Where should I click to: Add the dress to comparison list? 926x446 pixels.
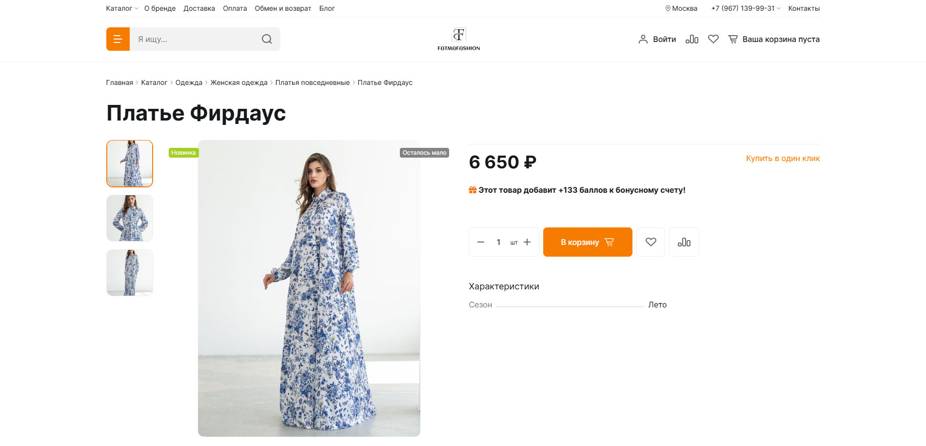coord(684,242)
